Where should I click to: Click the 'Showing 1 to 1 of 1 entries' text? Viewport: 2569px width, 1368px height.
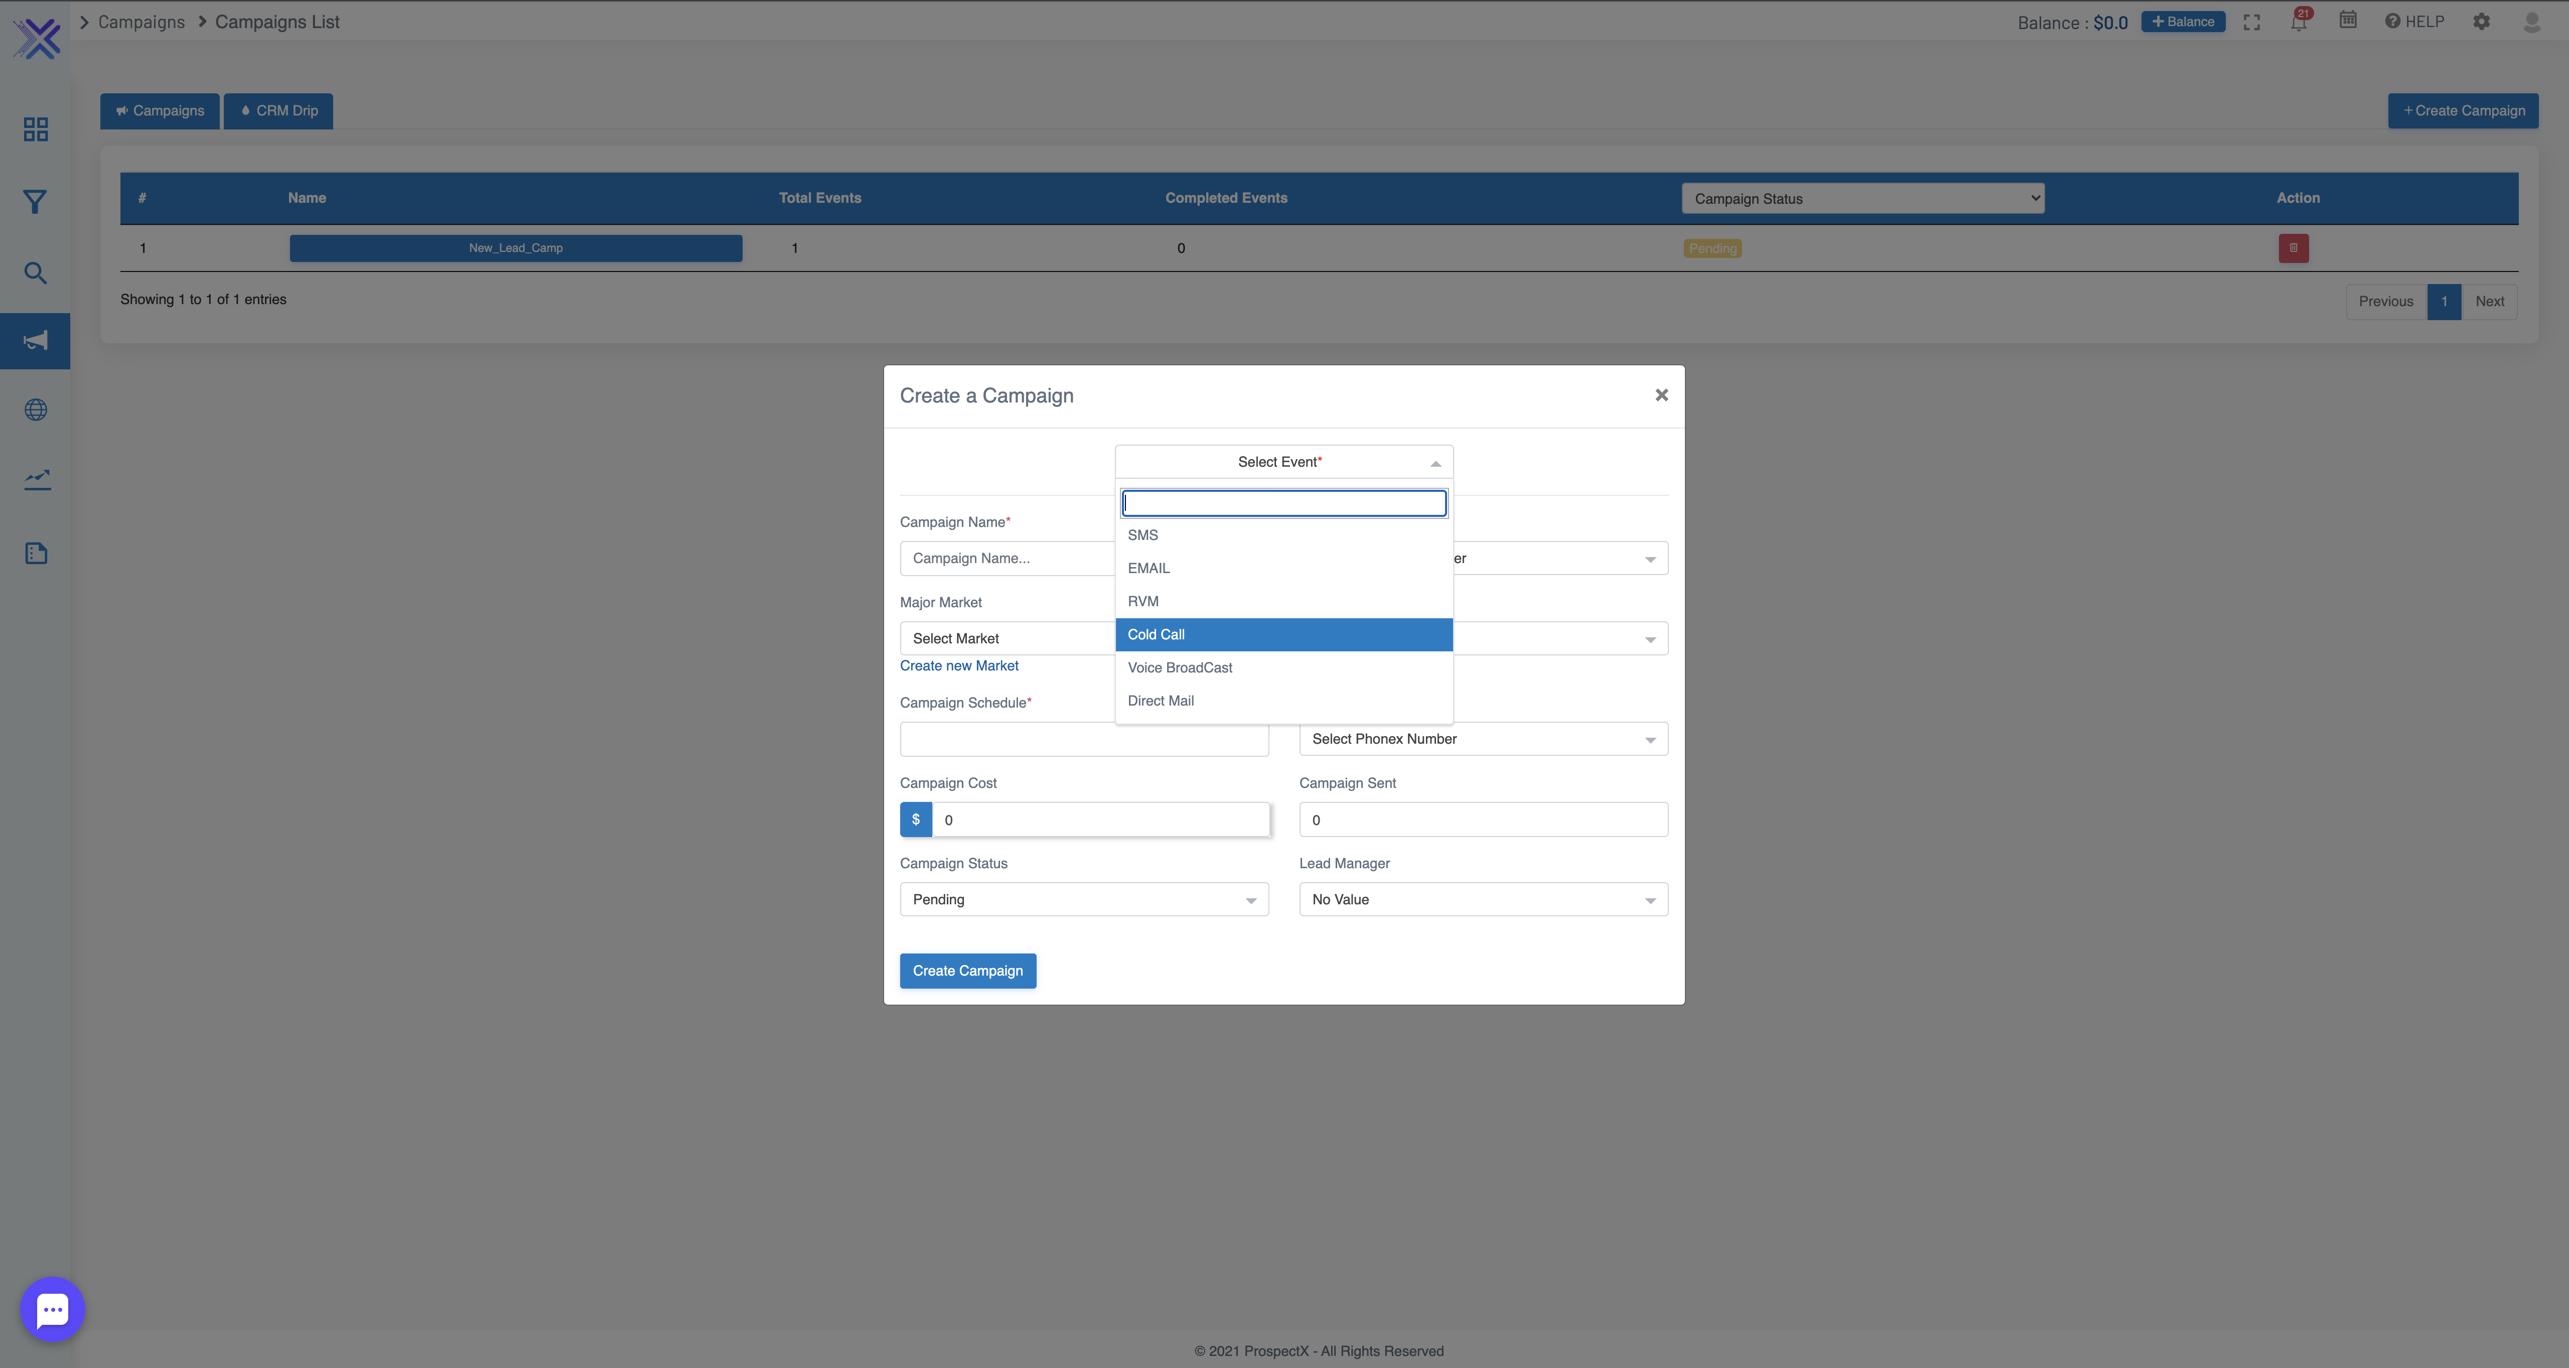[x=203, y=299]
